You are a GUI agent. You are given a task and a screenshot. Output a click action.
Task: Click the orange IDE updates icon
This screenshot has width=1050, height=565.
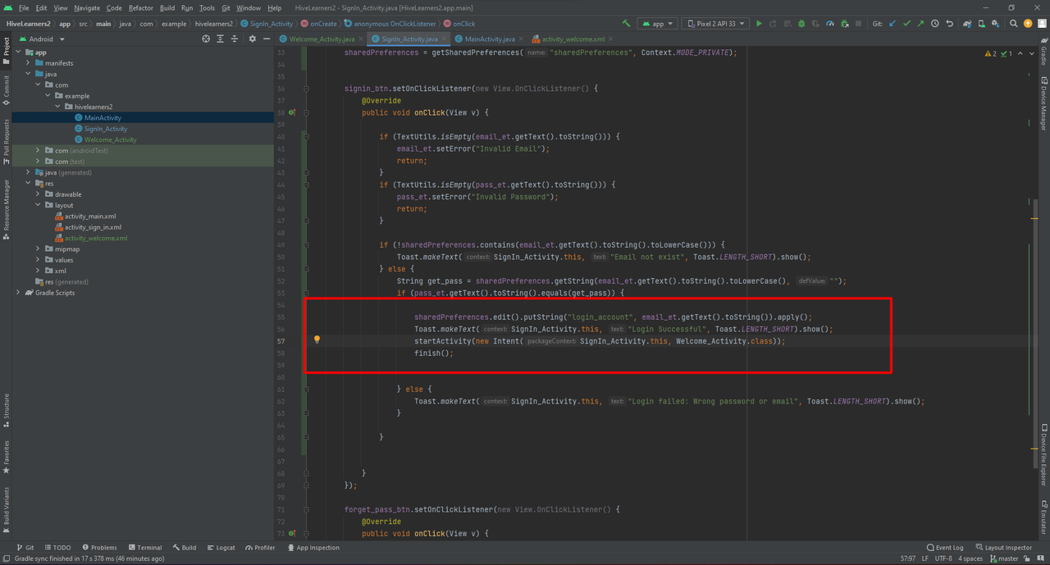click(1028, 24)
